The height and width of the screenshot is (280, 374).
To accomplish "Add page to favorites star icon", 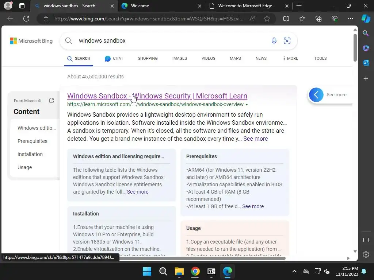I will coord(267,19).
